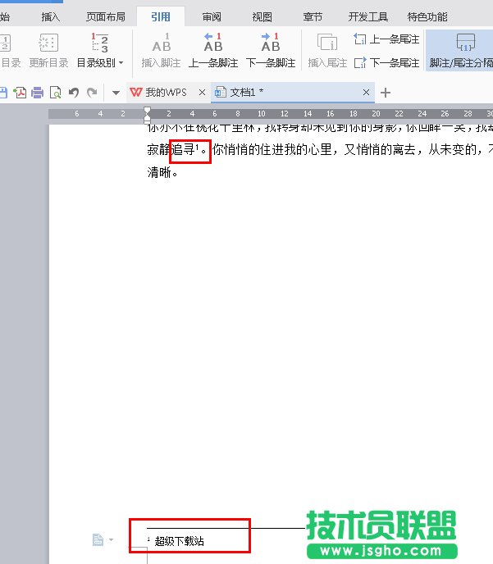This screenshot has height=564, width=493.
Task: Jump to next footnote (下一条脚注)
Action: [270, 50]
